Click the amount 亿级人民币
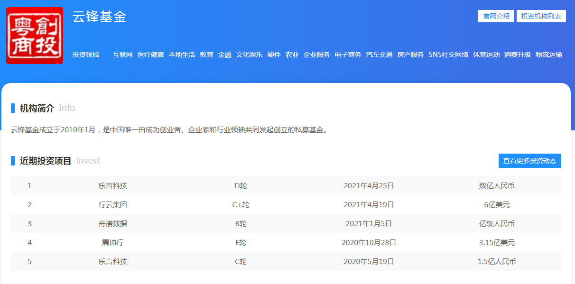Screen dimensions: 575x284 497,223
